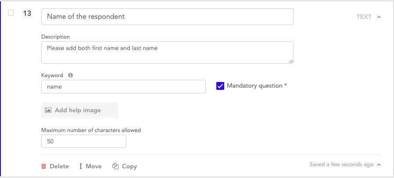
Task: Tick the selection checkbox for question 13
Action: click(11, 13)
